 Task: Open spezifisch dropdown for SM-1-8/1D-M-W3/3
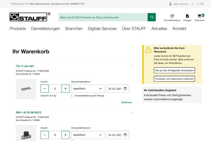(88, 135)
